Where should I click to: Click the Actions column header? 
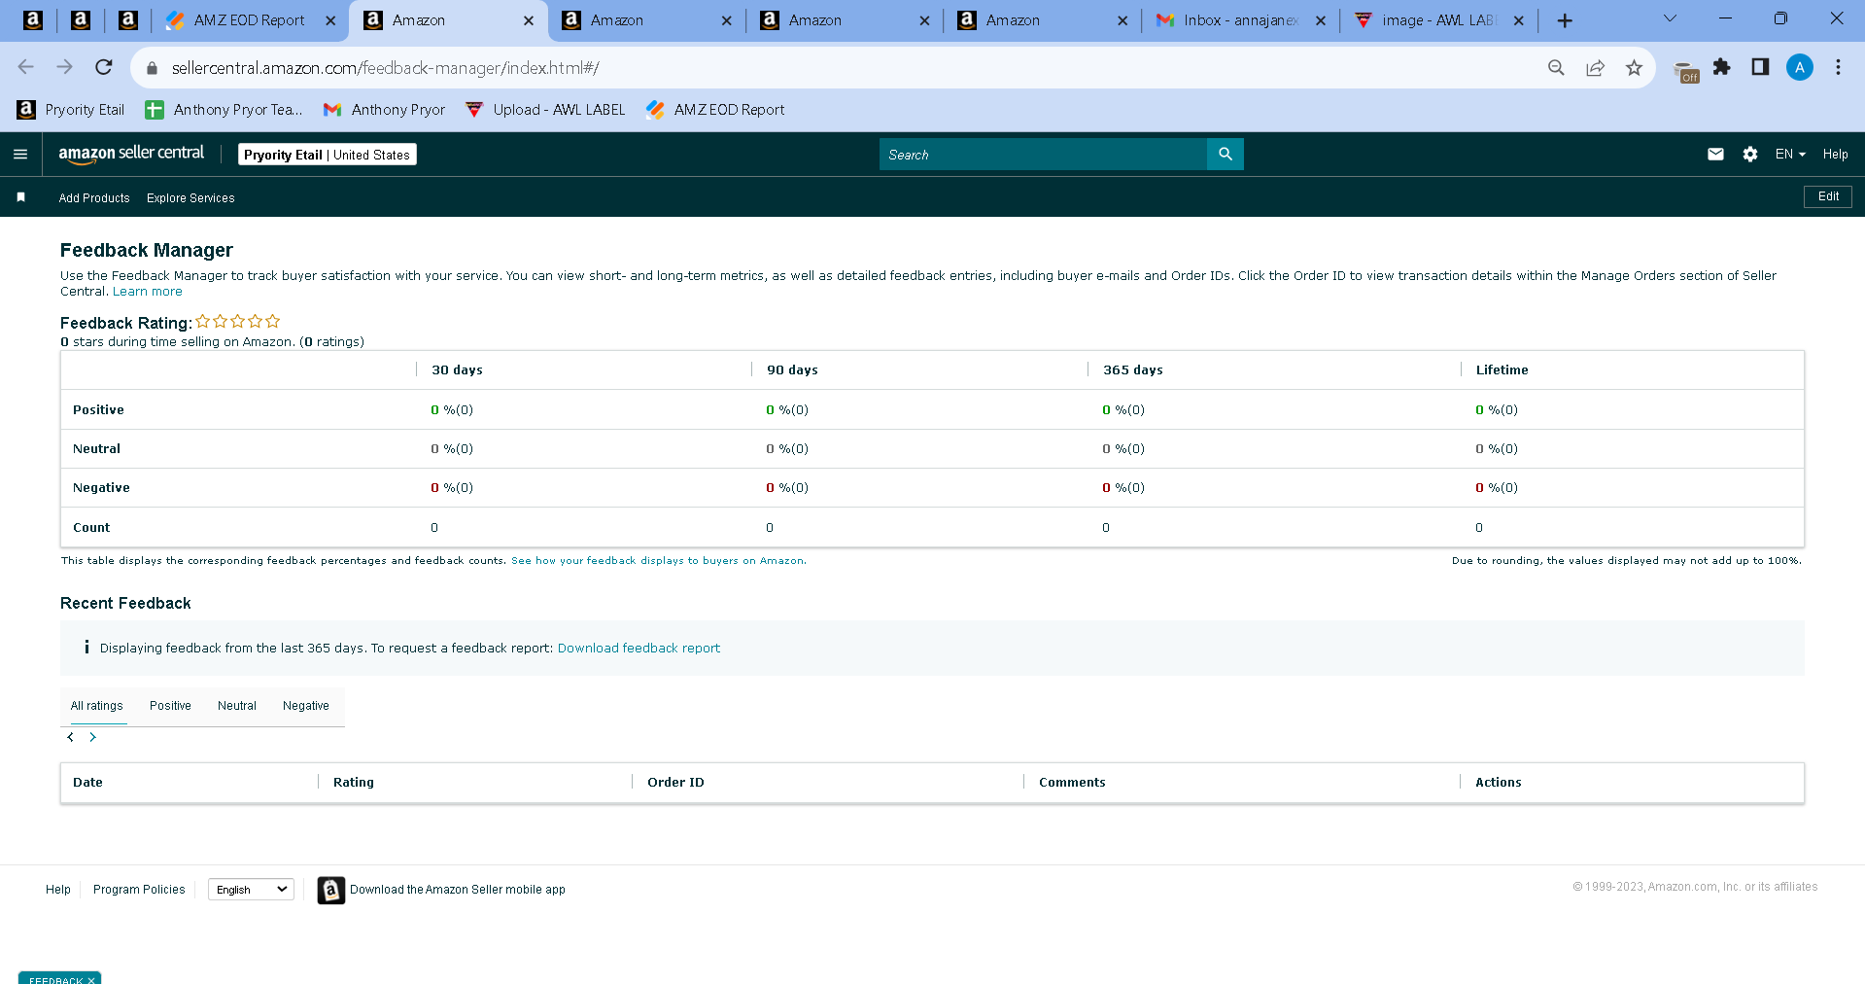pyautogui.click(x=1499, y=783)
